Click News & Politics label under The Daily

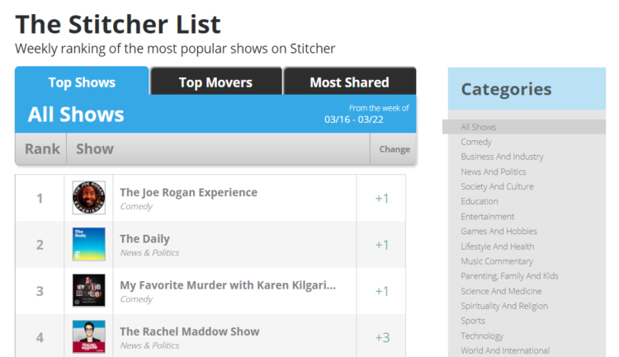149,252
